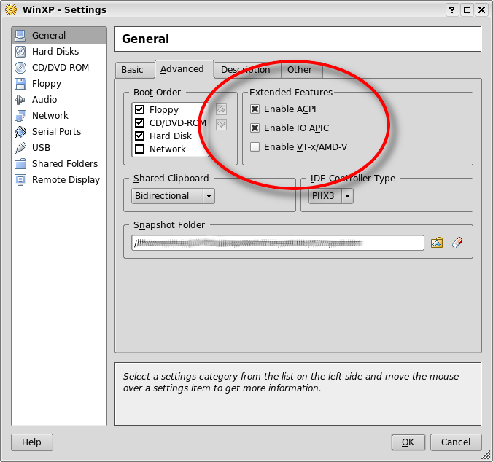This screenshot has width=493, height=462.
Task: Check the Enable VT-x/AMD-V checkbox
Action: click(x=255, y=146)
